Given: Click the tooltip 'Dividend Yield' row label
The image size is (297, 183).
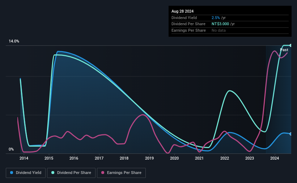Looking at the screenshot, I should [x=184, y=18].
